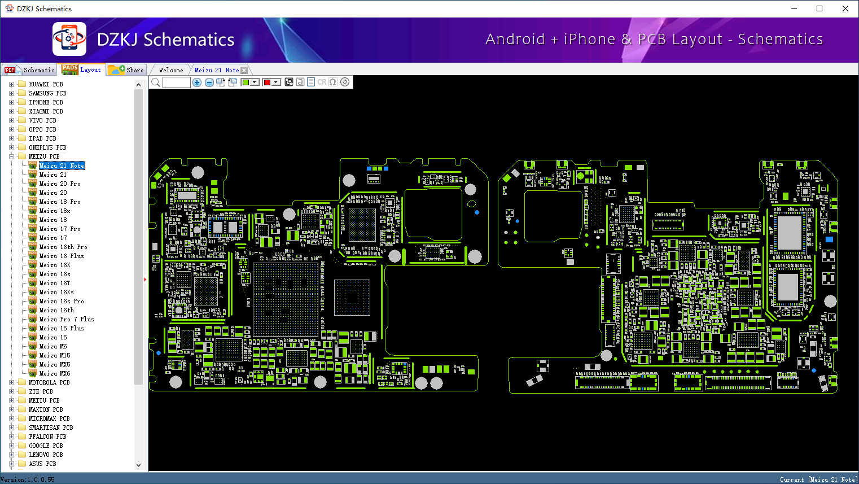Click the PCB file icon beside Meizu M15
This screenshot has height=484, width=859.
point(33,355)
